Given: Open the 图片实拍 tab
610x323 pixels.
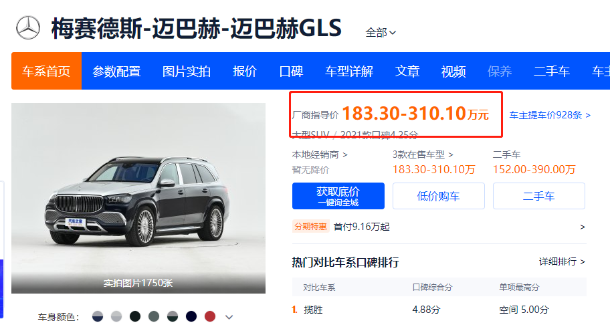Looking at the screenshot, I should (x=187, y=71).
